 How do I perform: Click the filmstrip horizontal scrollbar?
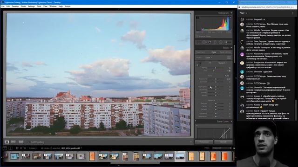pyautogui.click(x=135, y=163)
